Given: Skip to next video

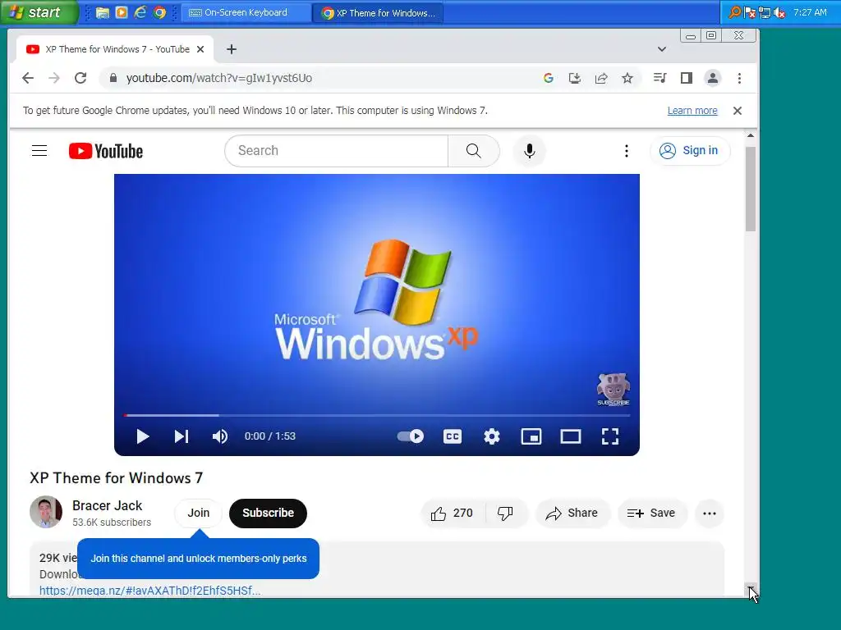Looking at the screenshot, I should [182, 436].
